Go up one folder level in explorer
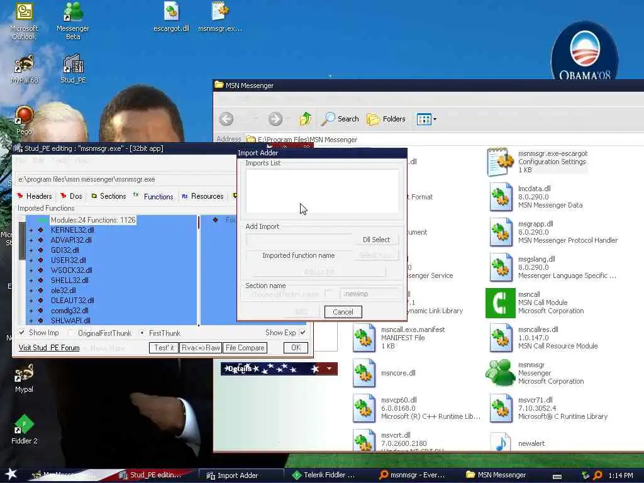644x483 pixels. (305, 119)
